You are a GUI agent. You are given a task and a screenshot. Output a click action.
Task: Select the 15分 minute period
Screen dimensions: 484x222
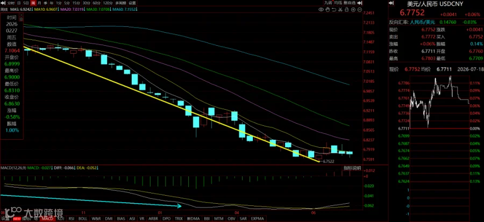(x=76, y=3)
